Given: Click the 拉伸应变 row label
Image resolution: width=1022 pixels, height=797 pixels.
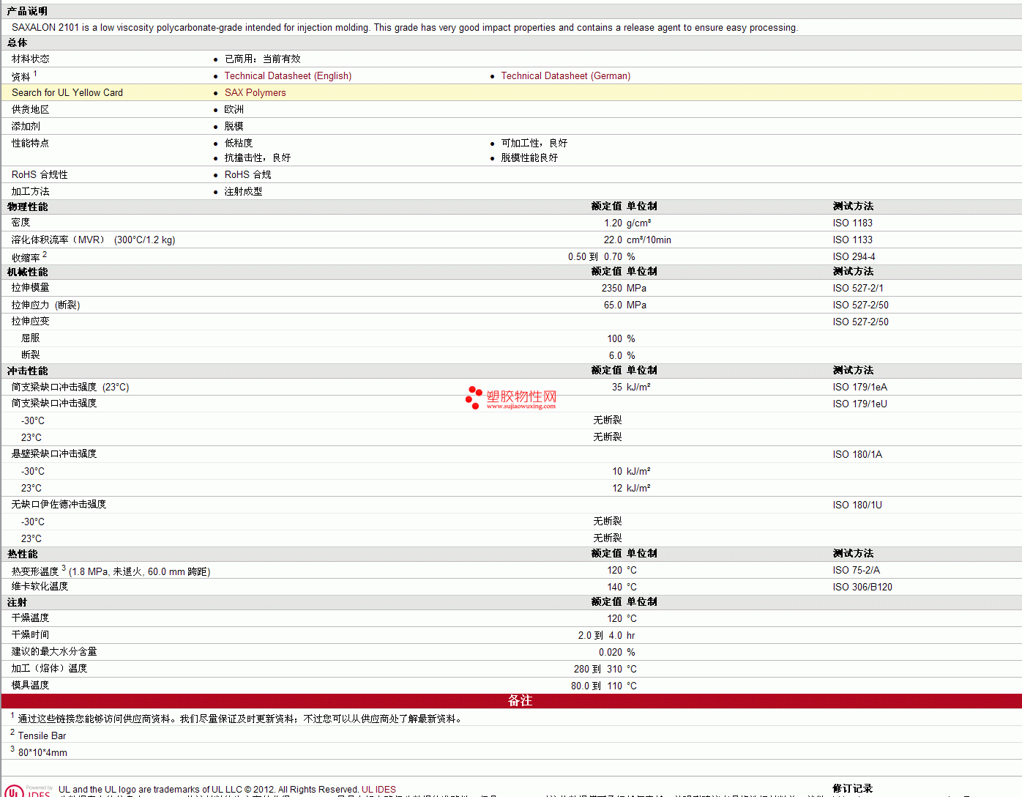Looking at the screenshot, I should 30,321.
